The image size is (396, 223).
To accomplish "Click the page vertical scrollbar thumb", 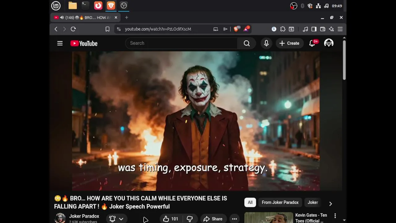I will click(344, 60).
